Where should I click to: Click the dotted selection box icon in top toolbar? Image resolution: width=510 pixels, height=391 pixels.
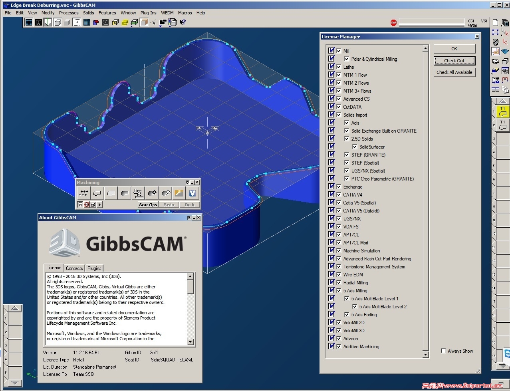[x=77, y=22]
